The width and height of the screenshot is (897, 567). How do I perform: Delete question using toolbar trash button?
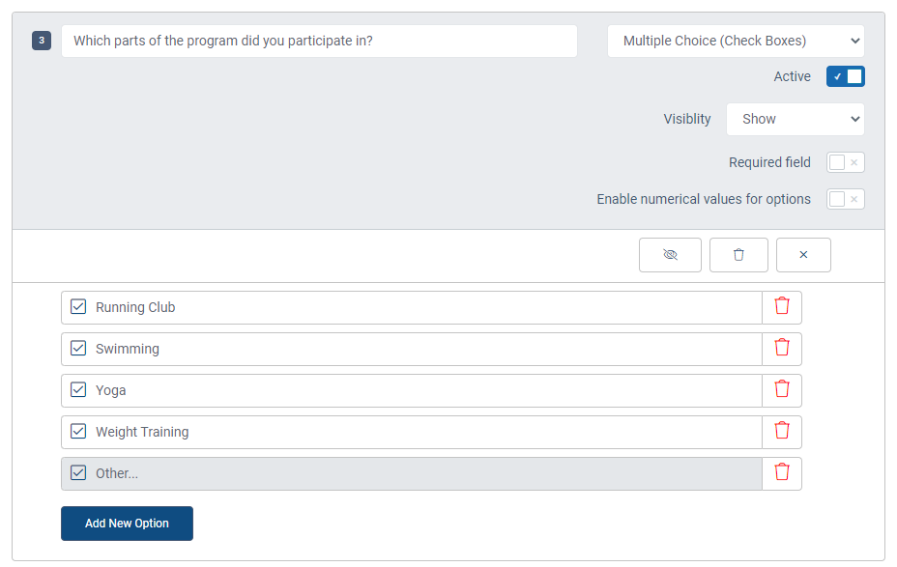point(738,255)
